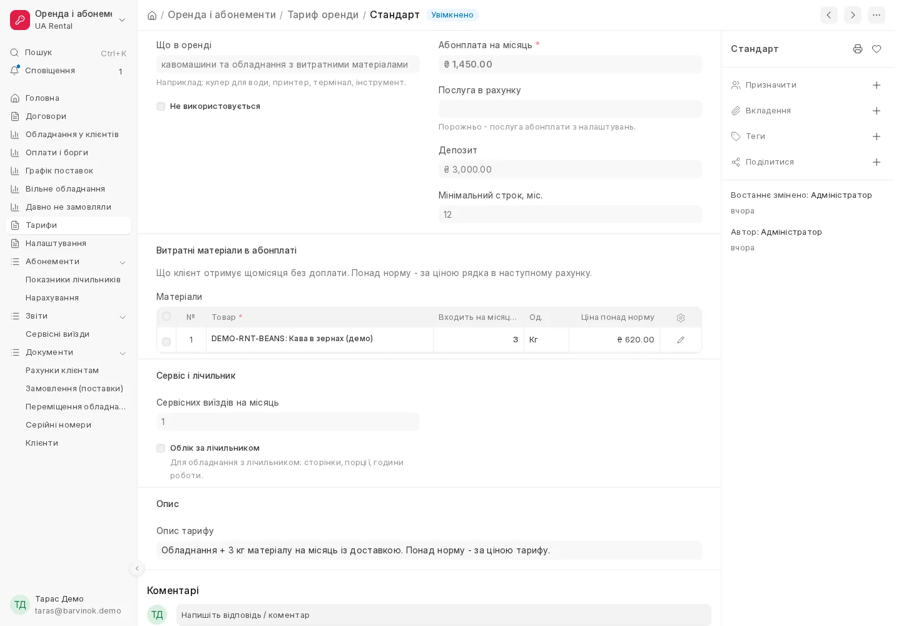
Task: Click the Послуга в рахунку field
Action: point(570,110)
